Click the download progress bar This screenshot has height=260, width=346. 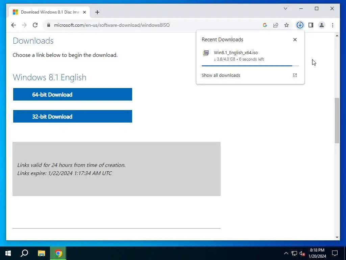coord(250,66)
